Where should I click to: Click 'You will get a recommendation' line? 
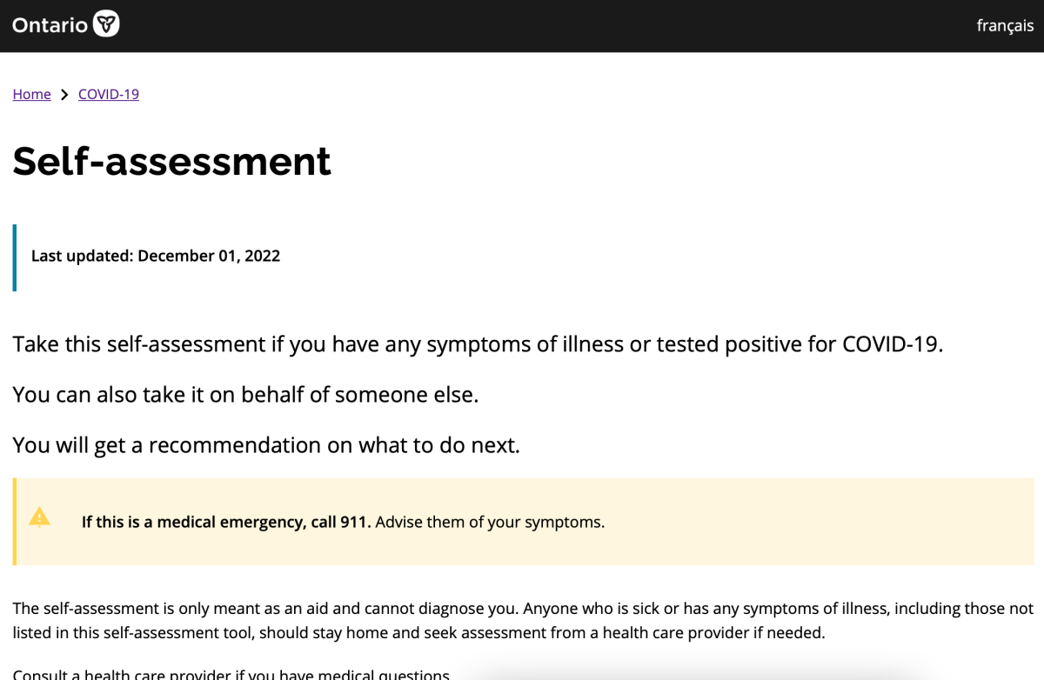click(x=266, y=445)
